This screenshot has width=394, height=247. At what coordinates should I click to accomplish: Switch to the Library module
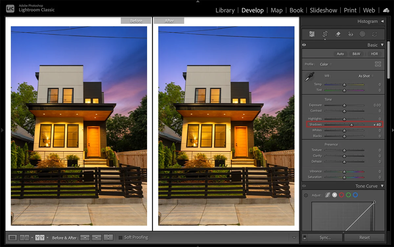click(225, 10)
